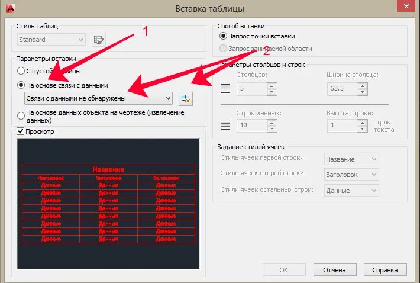The height and width of the screenshot is (283, 420).
Task: Click the Название cell in the preview
Action: point(108,169)
